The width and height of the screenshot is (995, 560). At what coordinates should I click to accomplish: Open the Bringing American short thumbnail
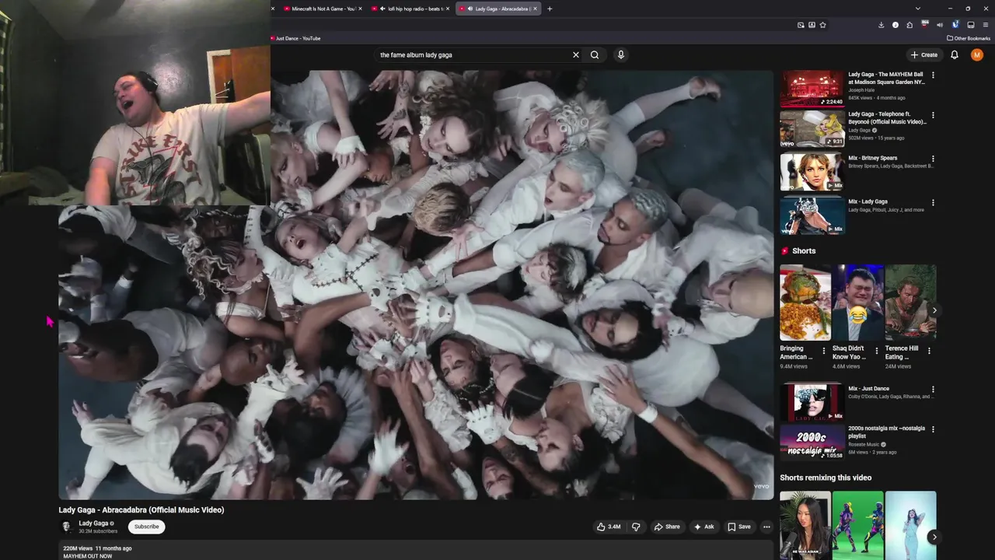coord(805,303)
